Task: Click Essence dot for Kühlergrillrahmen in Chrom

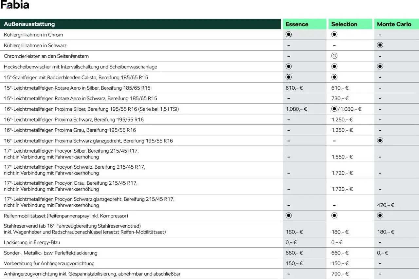Action: coord(288,34)
